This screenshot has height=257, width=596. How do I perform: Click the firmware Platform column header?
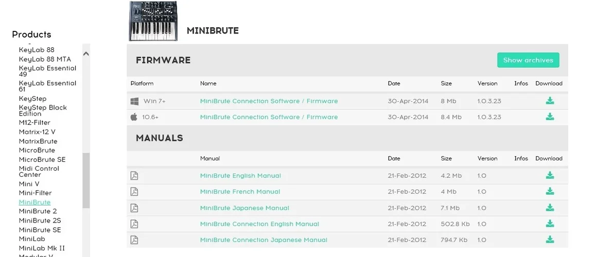pyautogui.click(x=142, y=83)
